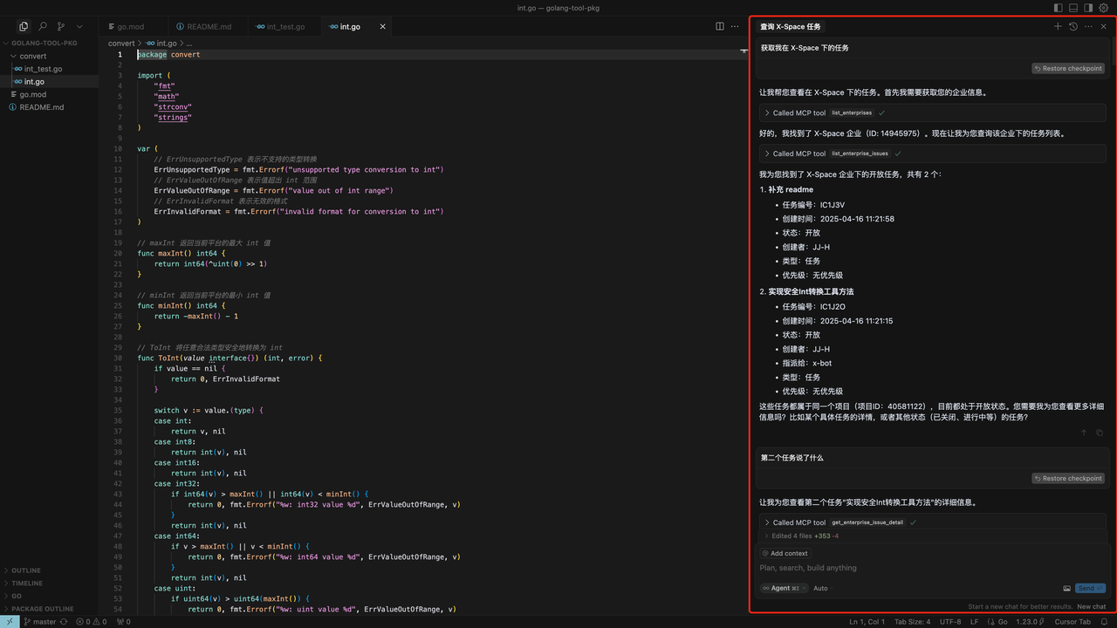Viewport: 1117px width, 628px height.
Task: Restore checkpoint for 第二个任务说了什么
Action: (1068, 478)
